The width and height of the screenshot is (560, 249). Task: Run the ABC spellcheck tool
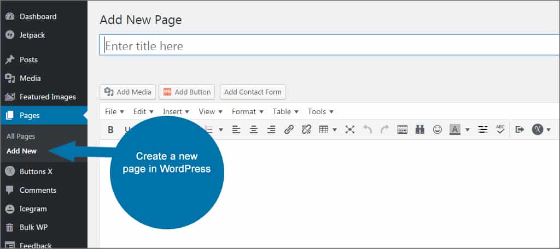click(500, 129)
